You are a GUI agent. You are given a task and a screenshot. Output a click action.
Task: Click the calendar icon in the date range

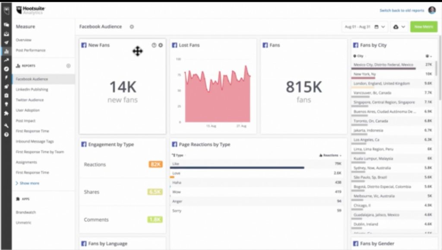click(376, 27)
